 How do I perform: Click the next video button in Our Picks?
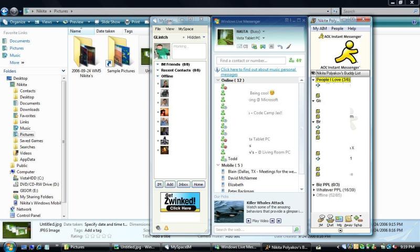[279, 220]
